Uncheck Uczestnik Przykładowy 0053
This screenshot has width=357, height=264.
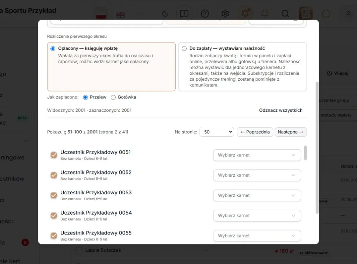[54, 195]
